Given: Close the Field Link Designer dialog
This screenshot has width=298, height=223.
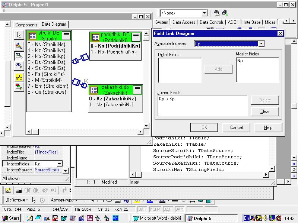Looking at the screenshot, I should [x=280, y=33].
